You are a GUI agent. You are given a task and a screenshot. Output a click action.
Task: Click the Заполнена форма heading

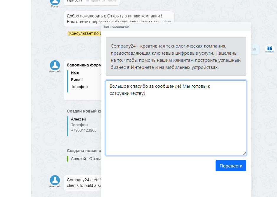point(84,65)
